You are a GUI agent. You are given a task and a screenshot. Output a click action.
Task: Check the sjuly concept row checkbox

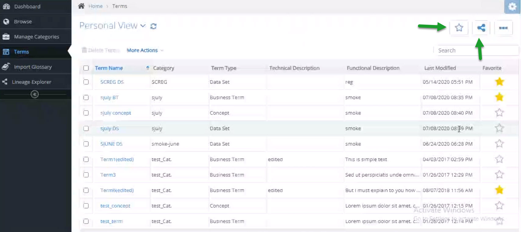pyautogui.click(x=86, y=113)
